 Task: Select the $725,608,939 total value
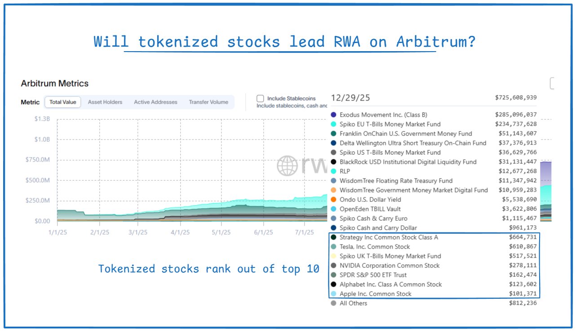point(516,97)
